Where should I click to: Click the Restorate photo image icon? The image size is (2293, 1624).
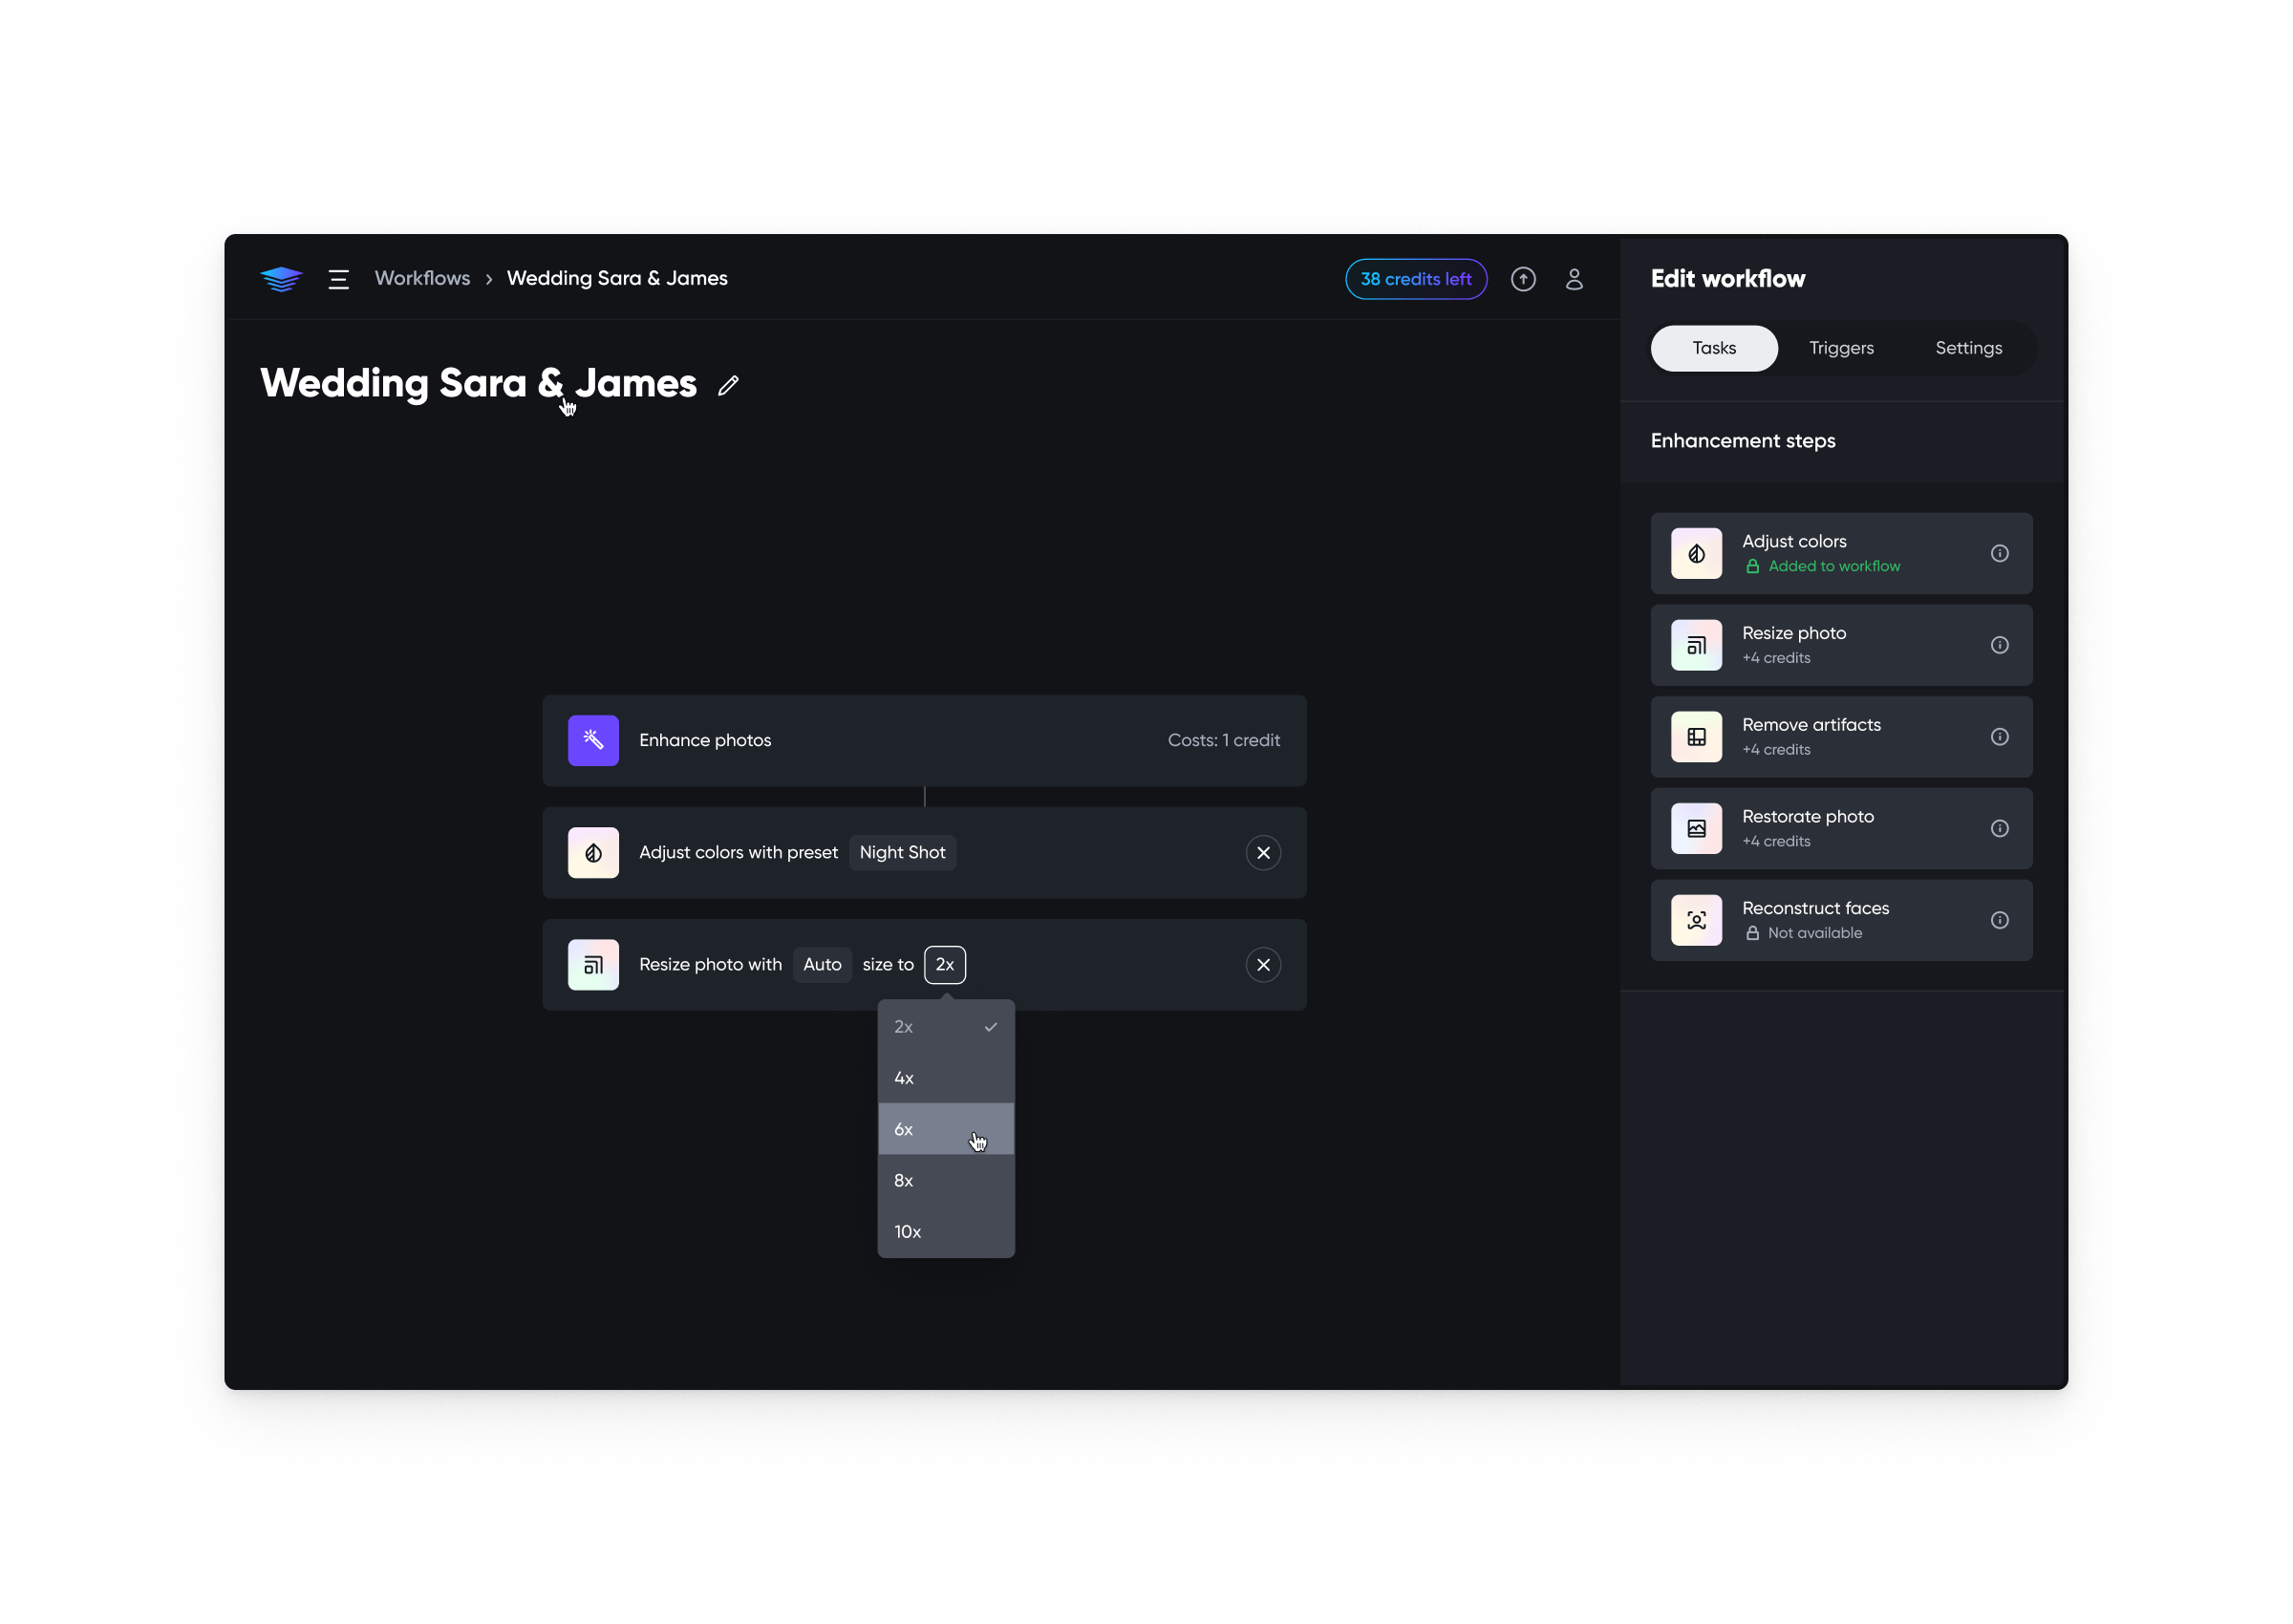1695,828
